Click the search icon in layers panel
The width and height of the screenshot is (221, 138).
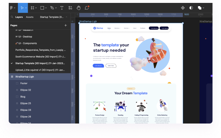(12, 17)
